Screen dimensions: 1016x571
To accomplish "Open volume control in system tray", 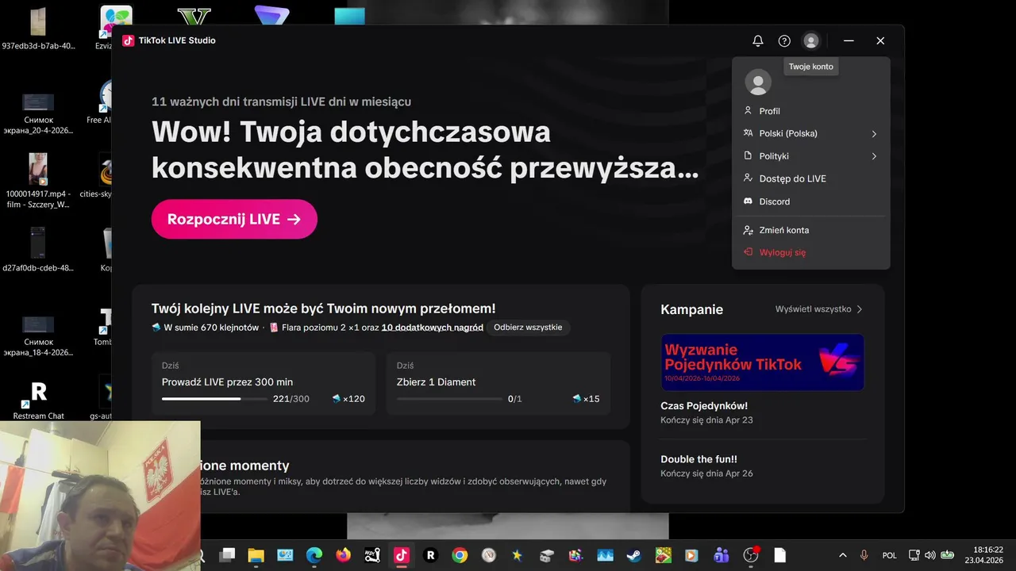I will (929, 555).
